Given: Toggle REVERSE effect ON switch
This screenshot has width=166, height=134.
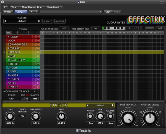Looking at the screenshot, I should click(38, 48).
